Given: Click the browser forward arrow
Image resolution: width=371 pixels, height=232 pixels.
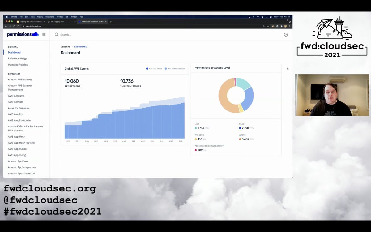Looking at the screenshot, I should (x=10, y=26).
